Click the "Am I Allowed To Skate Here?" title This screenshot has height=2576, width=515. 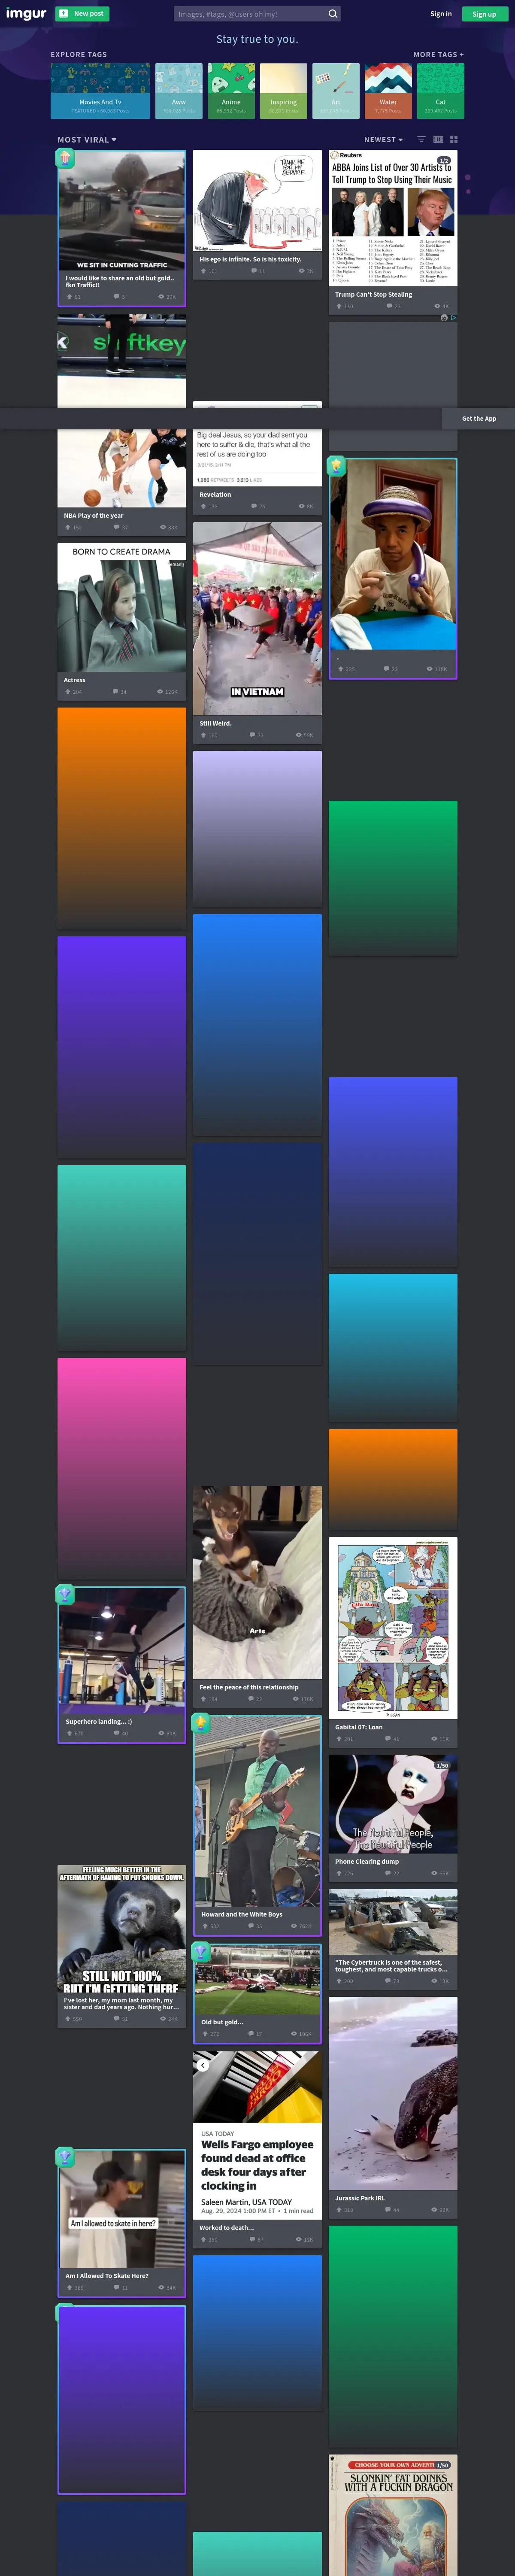tap(107, 2276)
